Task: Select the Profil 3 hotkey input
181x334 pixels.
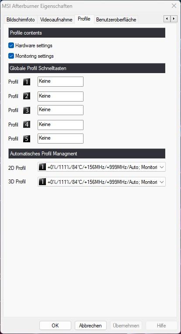Action: tap(61, 110)
